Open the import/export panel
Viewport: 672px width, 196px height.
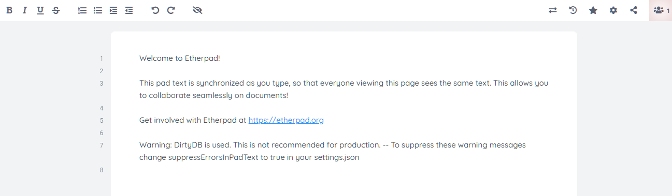[552, 10]
